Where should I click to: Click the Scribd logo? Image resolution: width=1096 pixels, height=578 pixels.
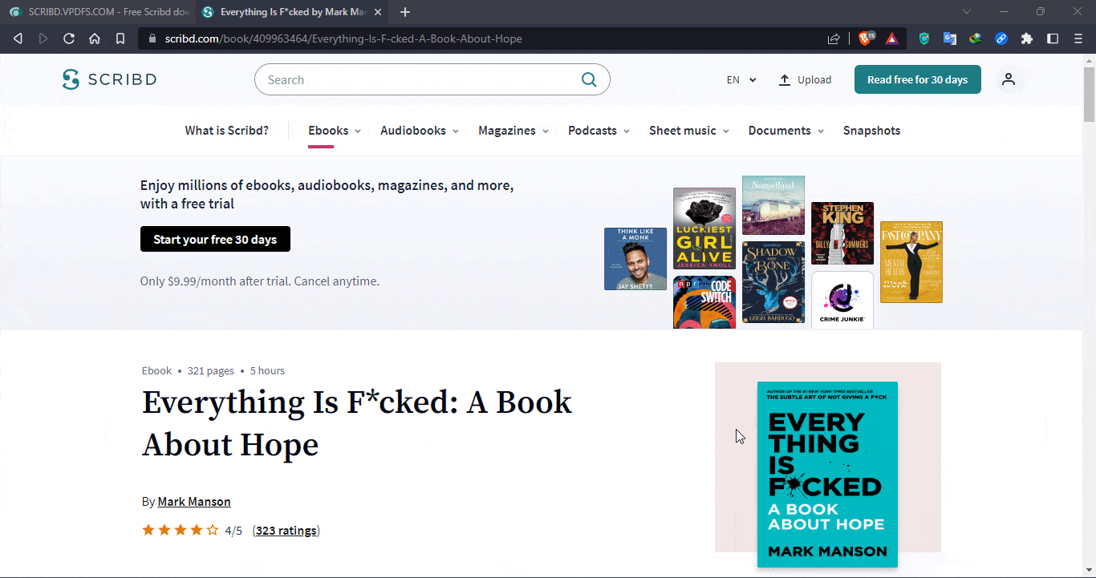click(109, 79)
